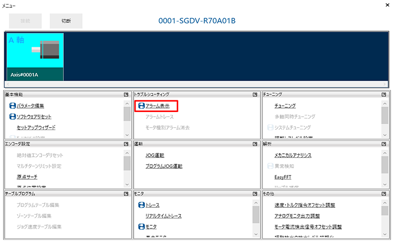Open アラーム表示 link

(x=158, y=106)
